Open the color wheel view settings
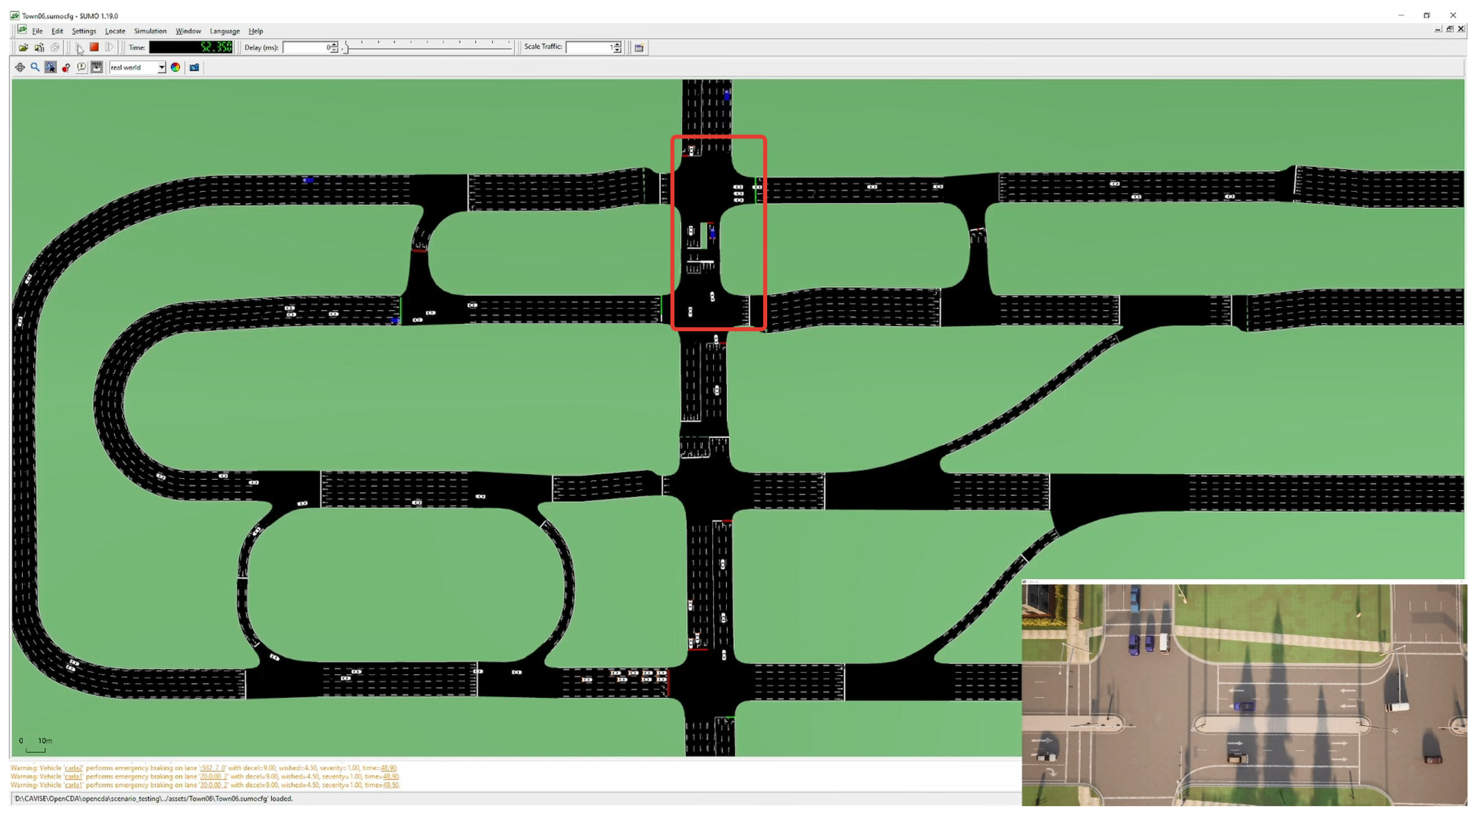The image size is (1476, 815). point(175,68)
